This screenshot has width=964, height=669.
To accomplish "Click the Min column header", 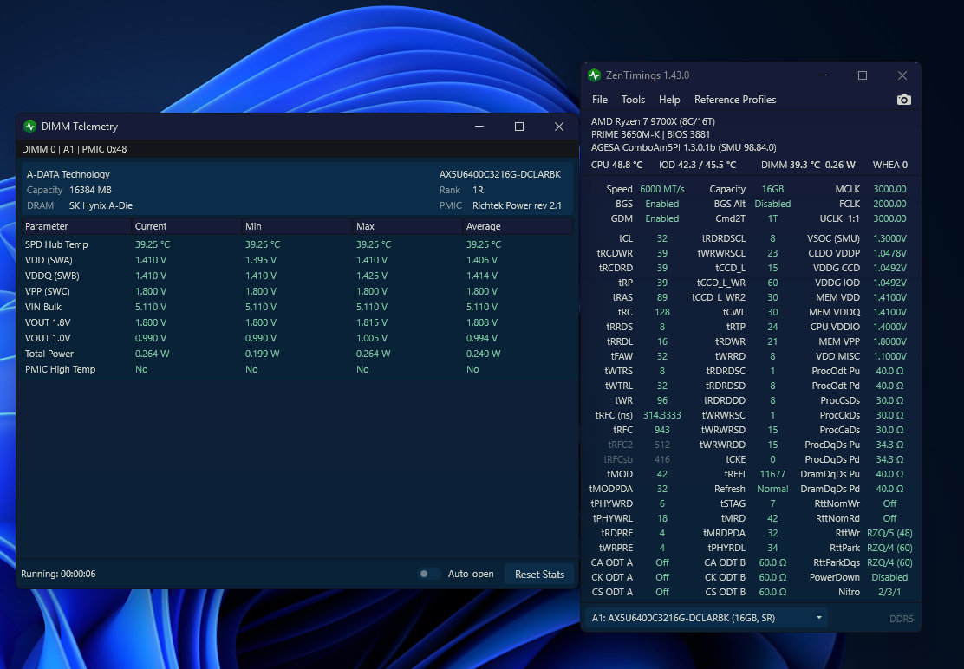I will pos(297,226).
